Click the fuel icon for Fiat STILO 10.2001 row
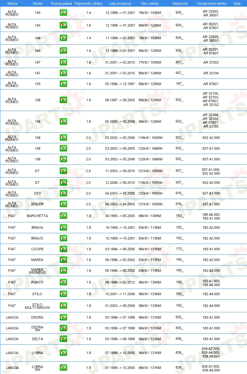 coord(63,294)
